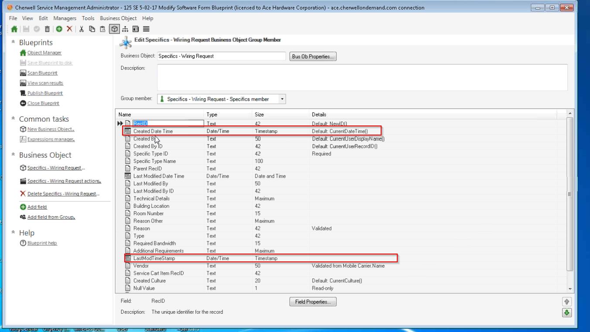Open the Group member dropdown
Viewport: 590px width, 332px height.
tap(282, 99)
